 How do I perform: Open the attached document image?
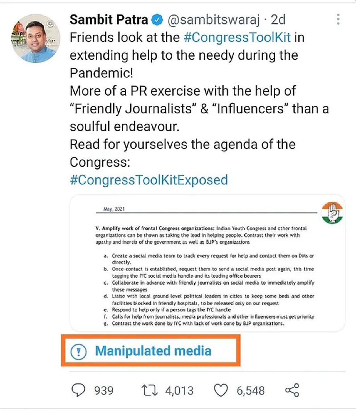pyautogui.click(x=207, y=263)
